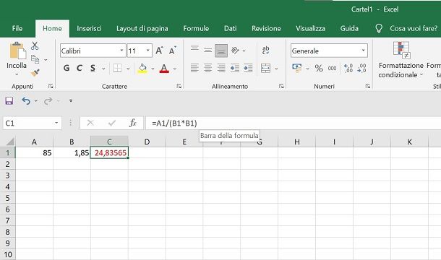441x260 pixels.
Task: Click formula bar with =A1/(B1*B1)
Action: [293, 123]
